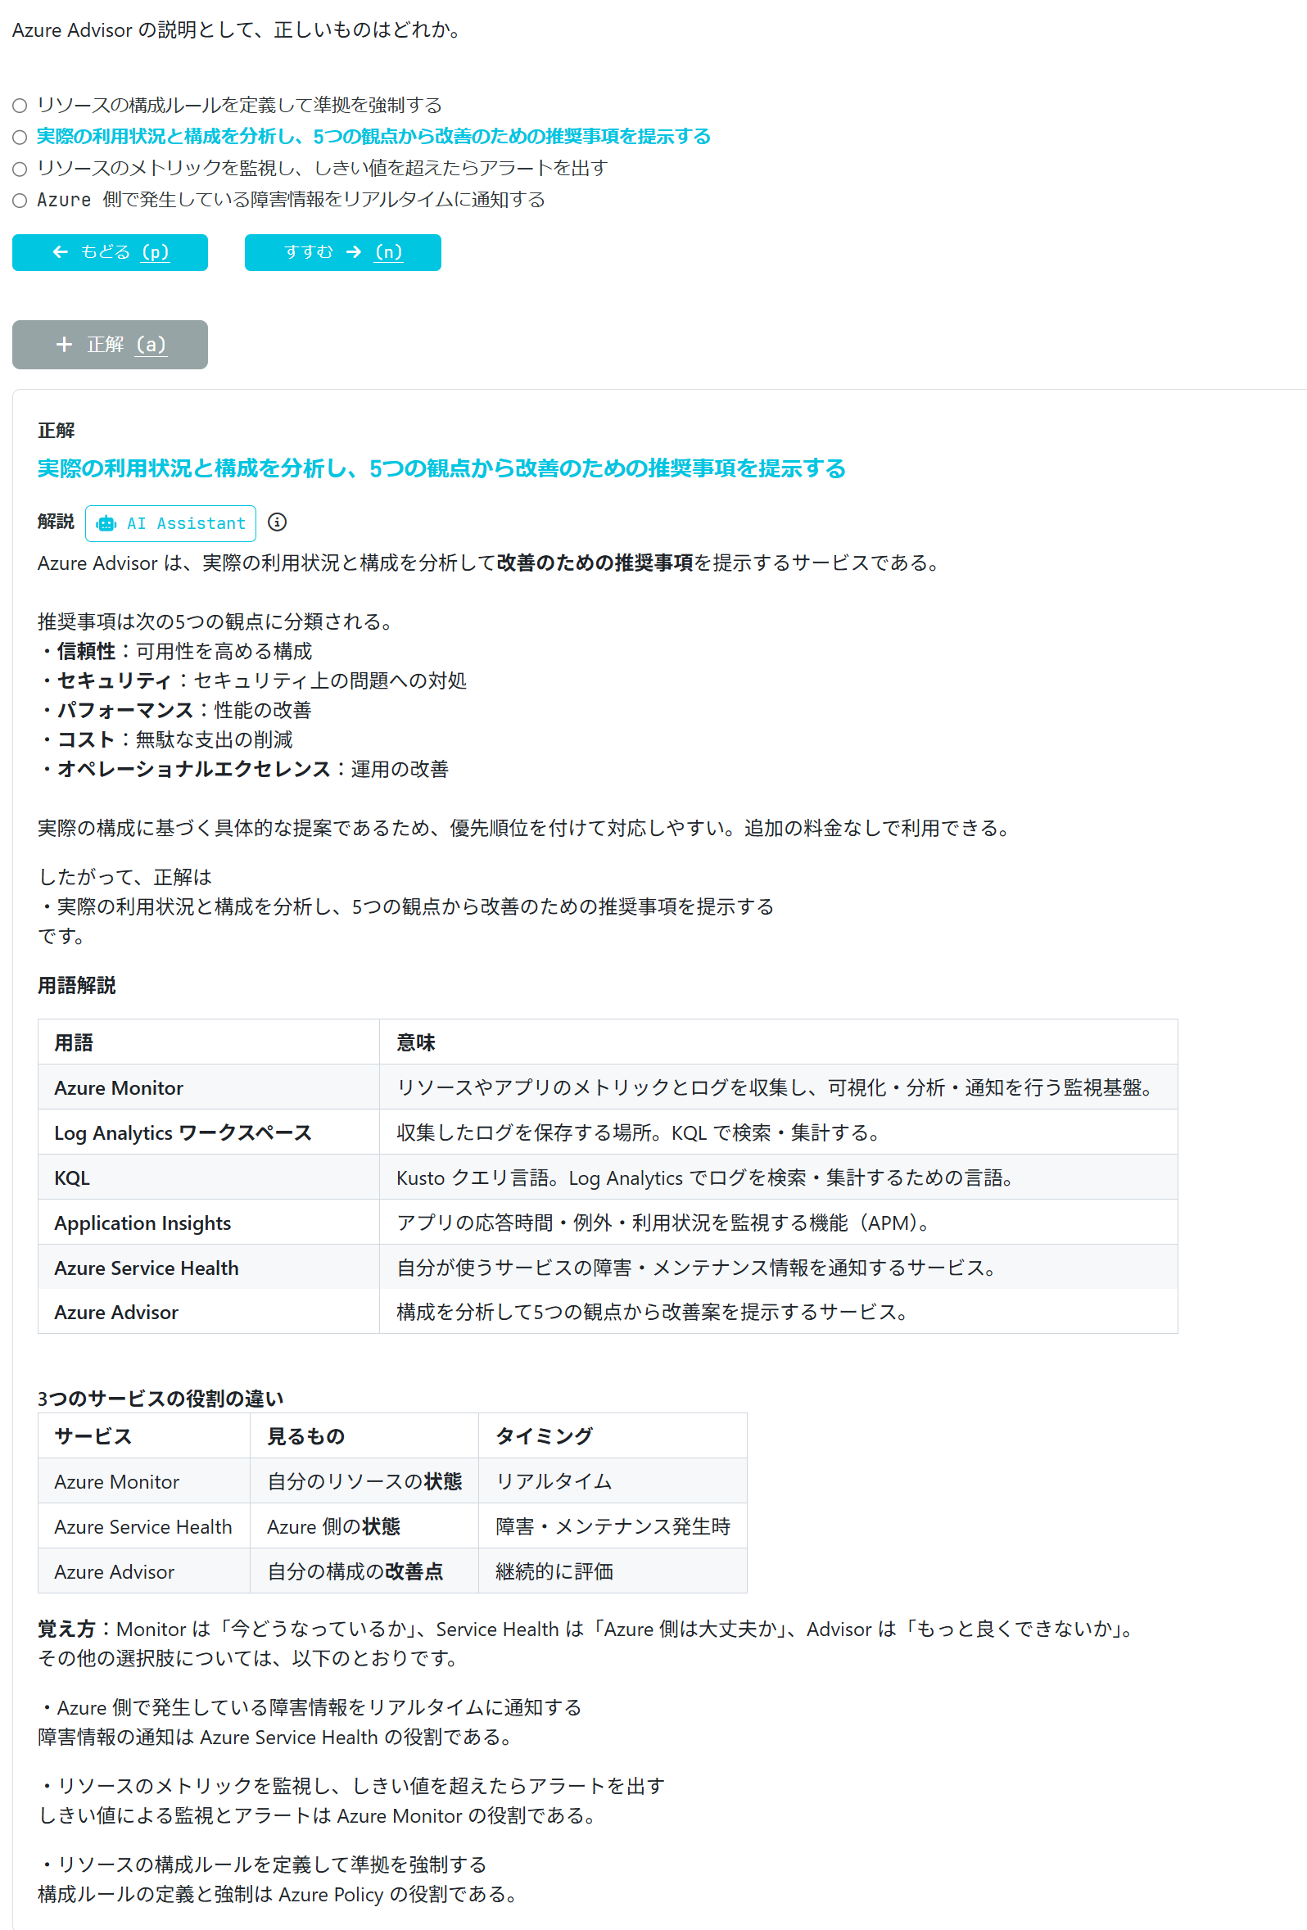Click the AI Assistant badge button

(170, 523)
